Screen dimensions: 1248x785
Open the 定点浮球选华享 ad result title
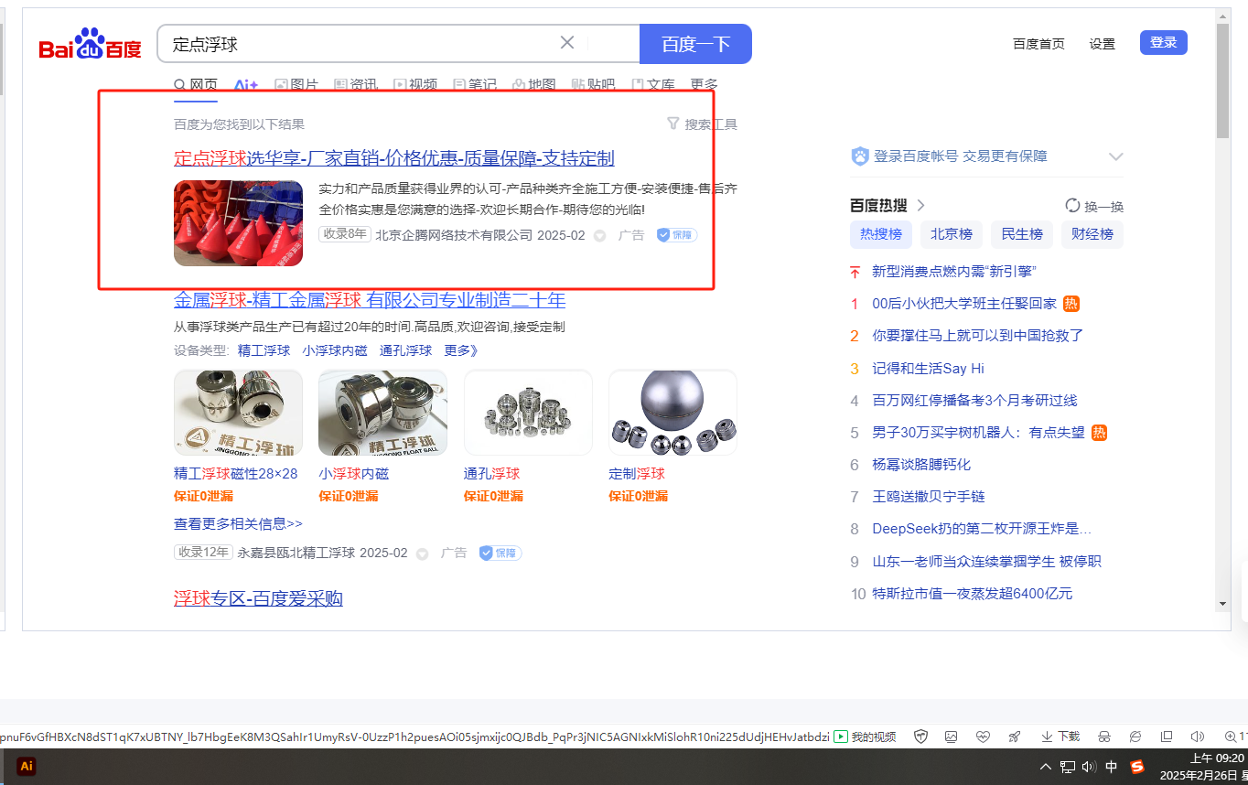394,158
